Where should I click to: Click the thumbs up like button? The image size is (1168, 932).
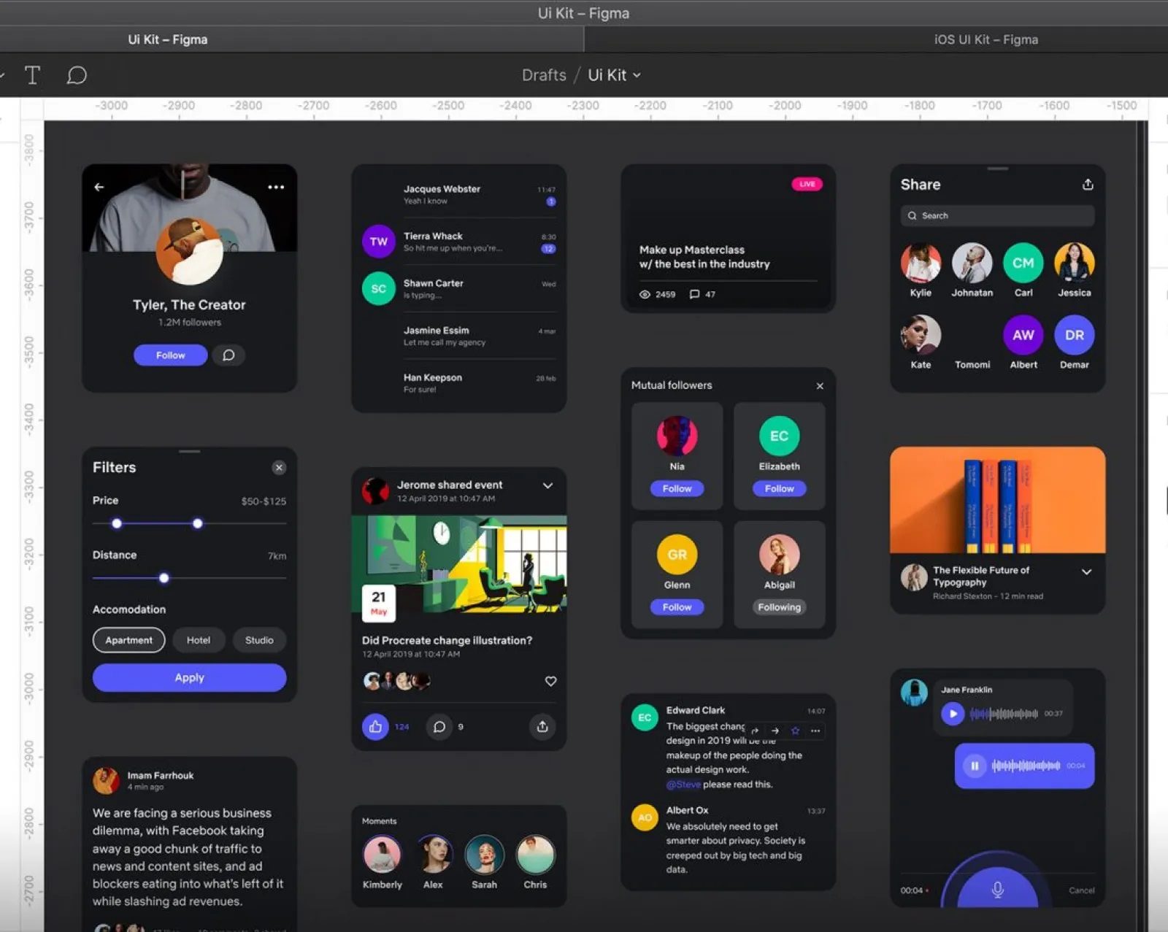pyautogui.click(x=375, y=726)
